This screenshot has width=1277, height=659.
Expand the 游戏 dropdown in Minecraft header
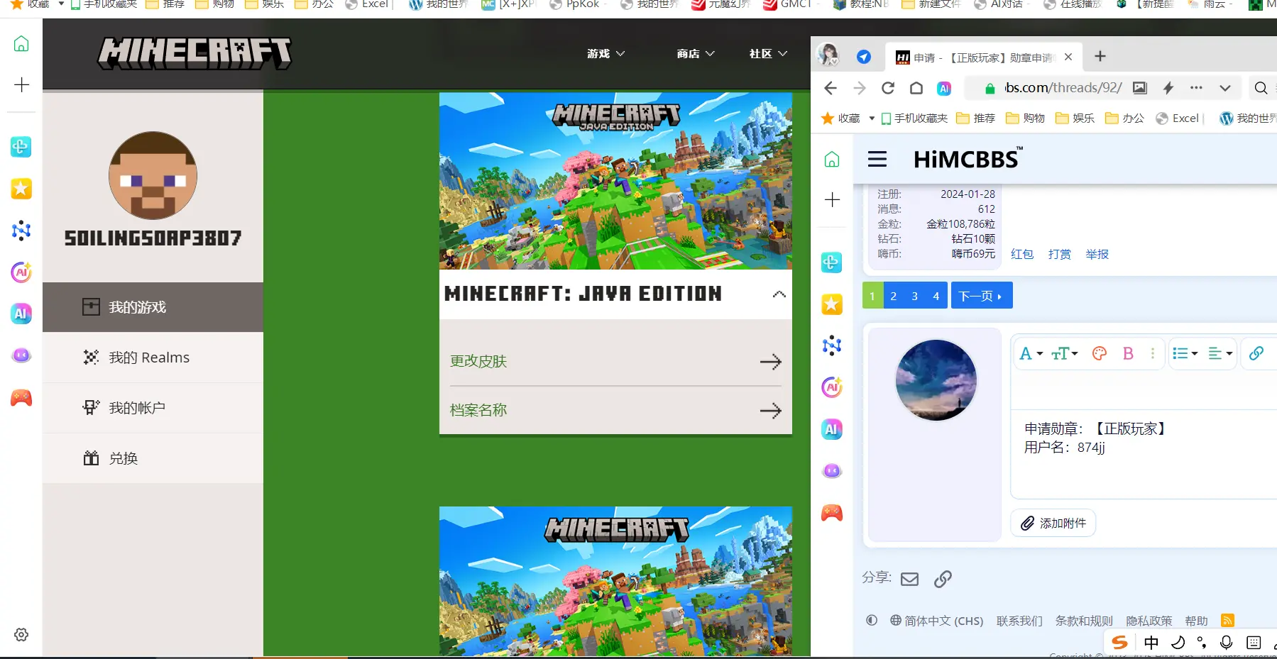tap(605, 54)
